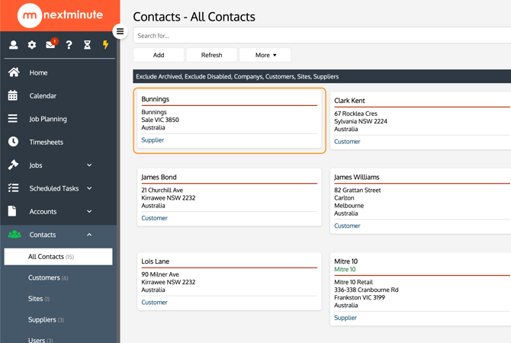Go to Calendar in the sidebar

point(43,96)
